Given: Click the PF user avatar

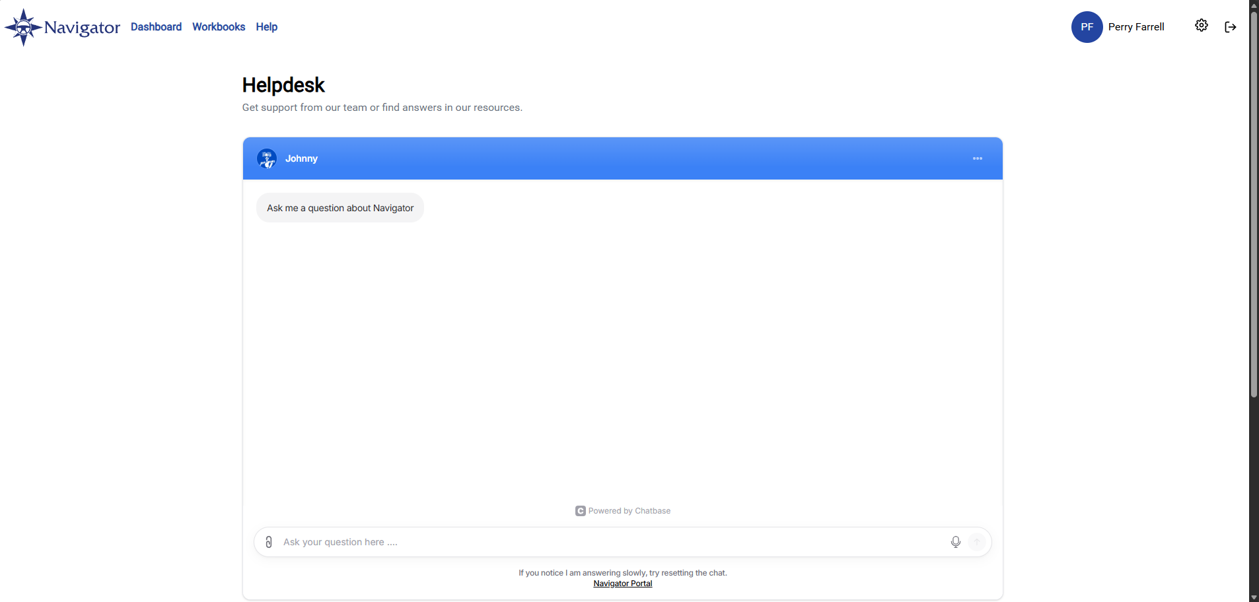Looking at the screenshot, I should point(1087,27).
